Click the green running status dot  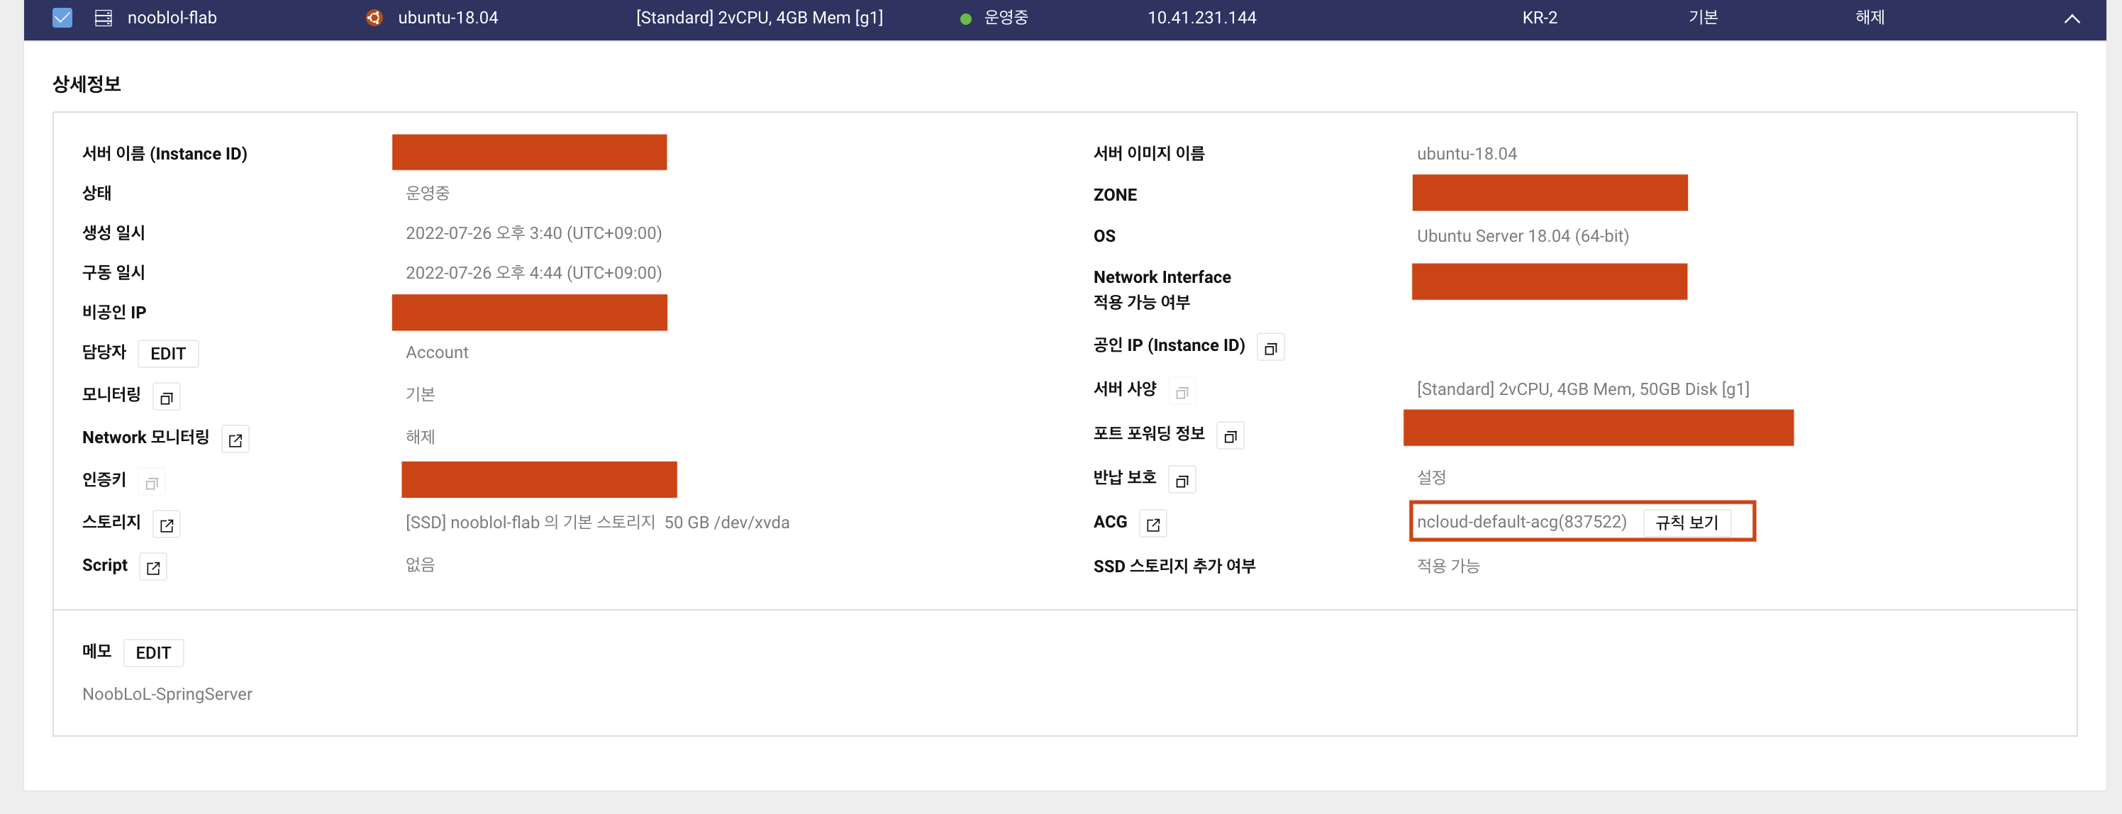click(965, 18)
